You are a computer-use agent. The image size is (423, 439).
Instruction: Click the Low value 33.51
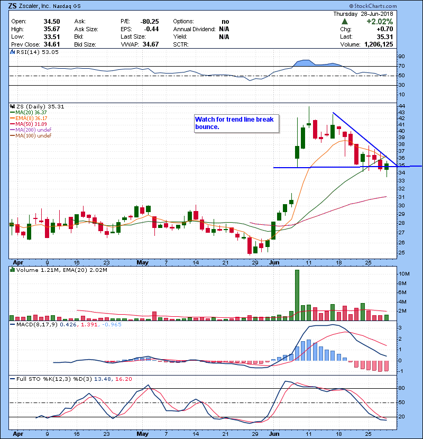[52, 36]
